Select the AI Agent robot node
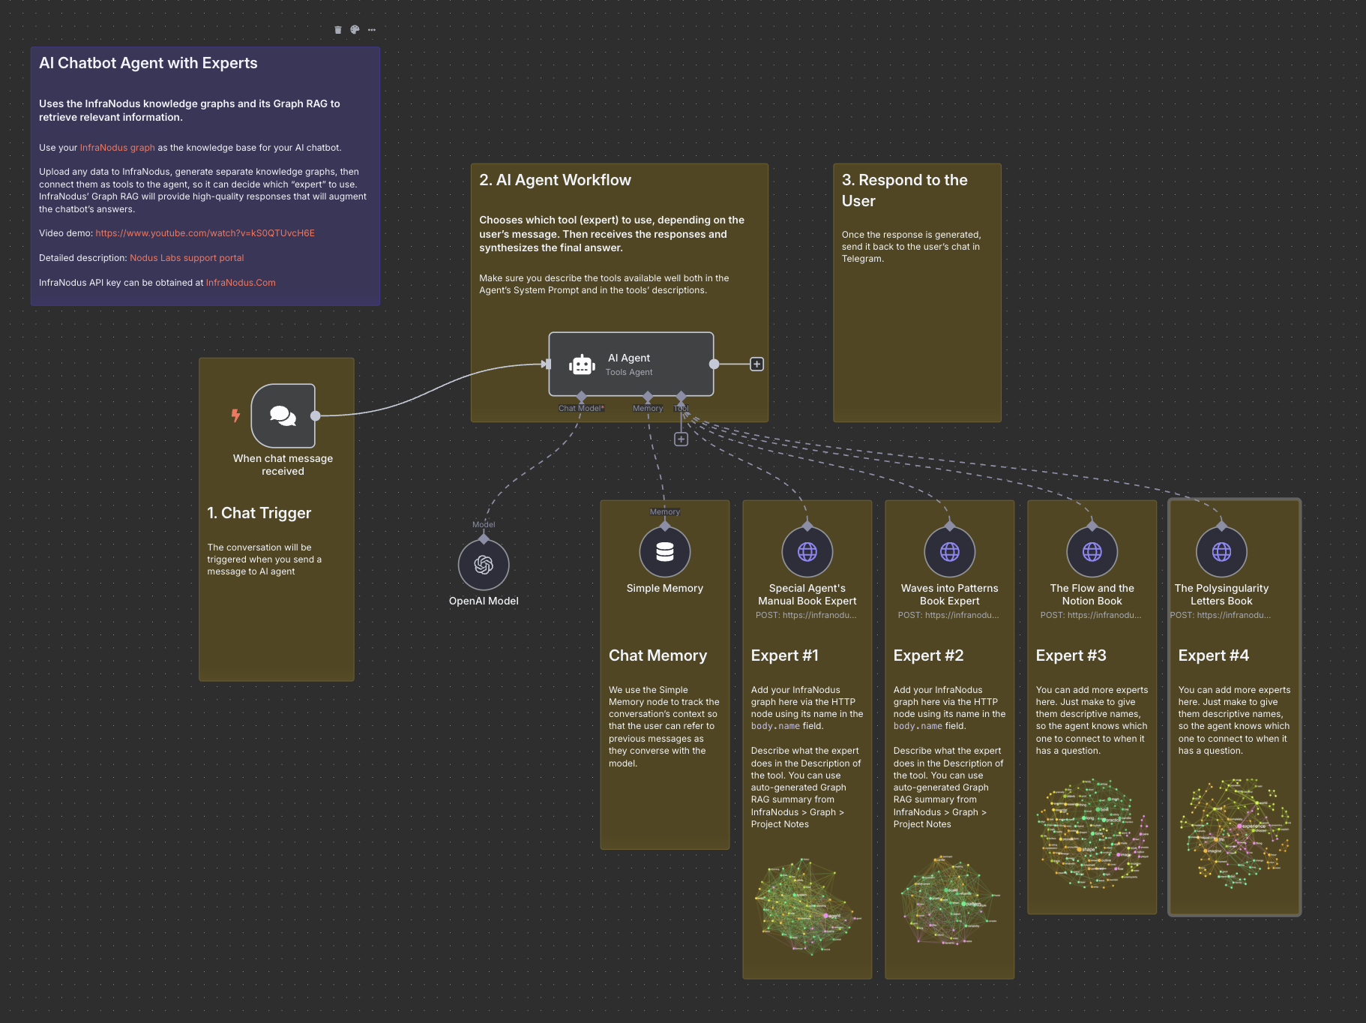Viewport: 1366px width, 1023px height. [x=631, y=364]
